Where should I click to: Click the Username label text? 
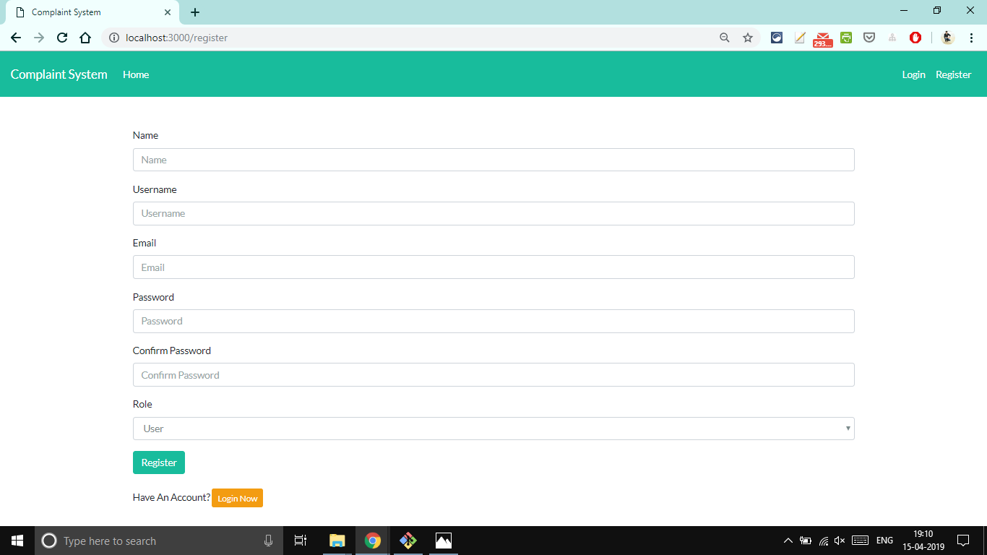click(x=155, y=189)
